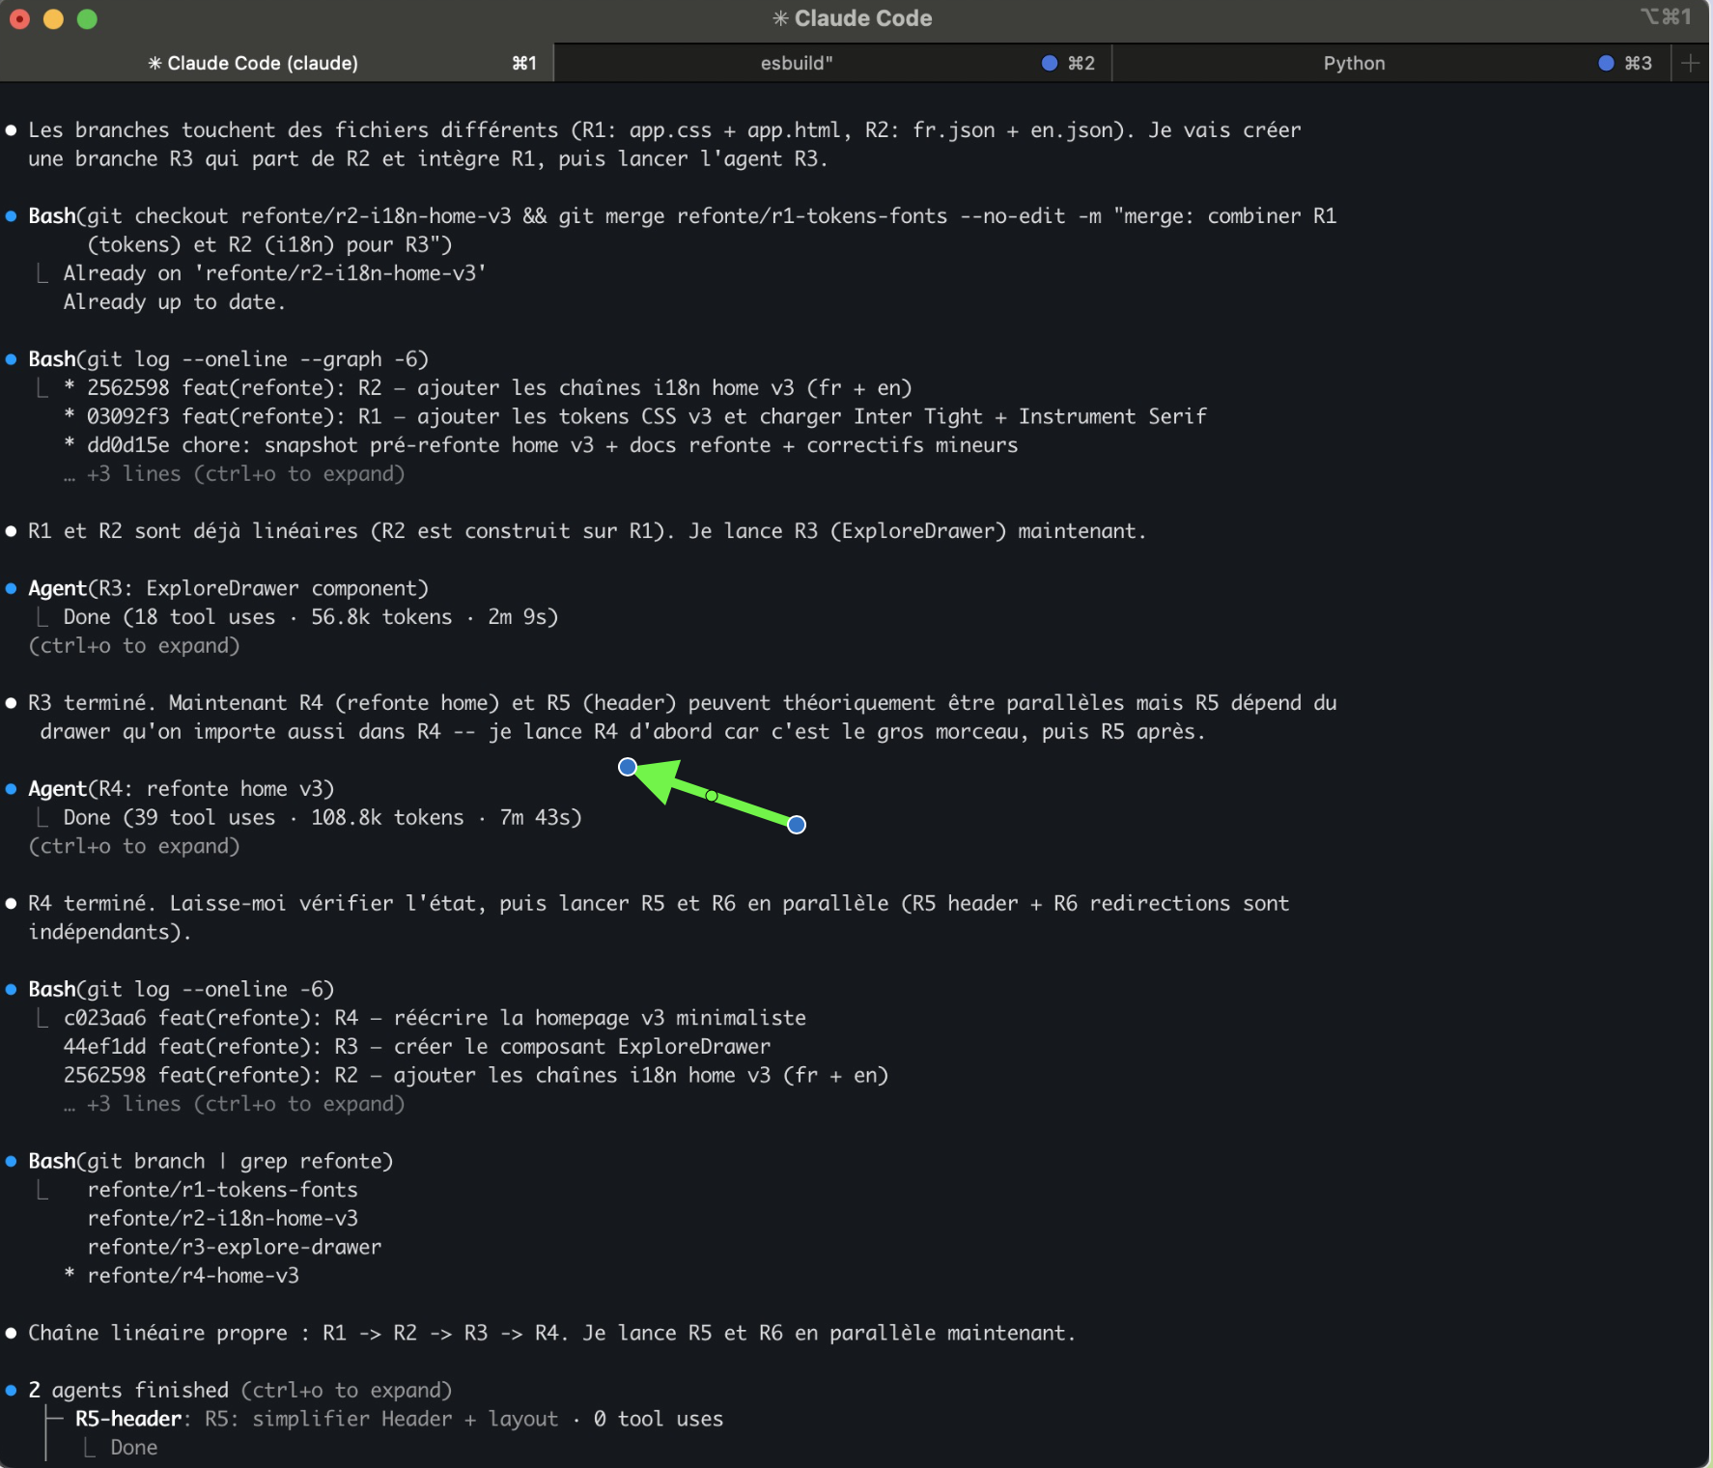Open a new terminal tab with the plus icon

[x=1690, y=63]
